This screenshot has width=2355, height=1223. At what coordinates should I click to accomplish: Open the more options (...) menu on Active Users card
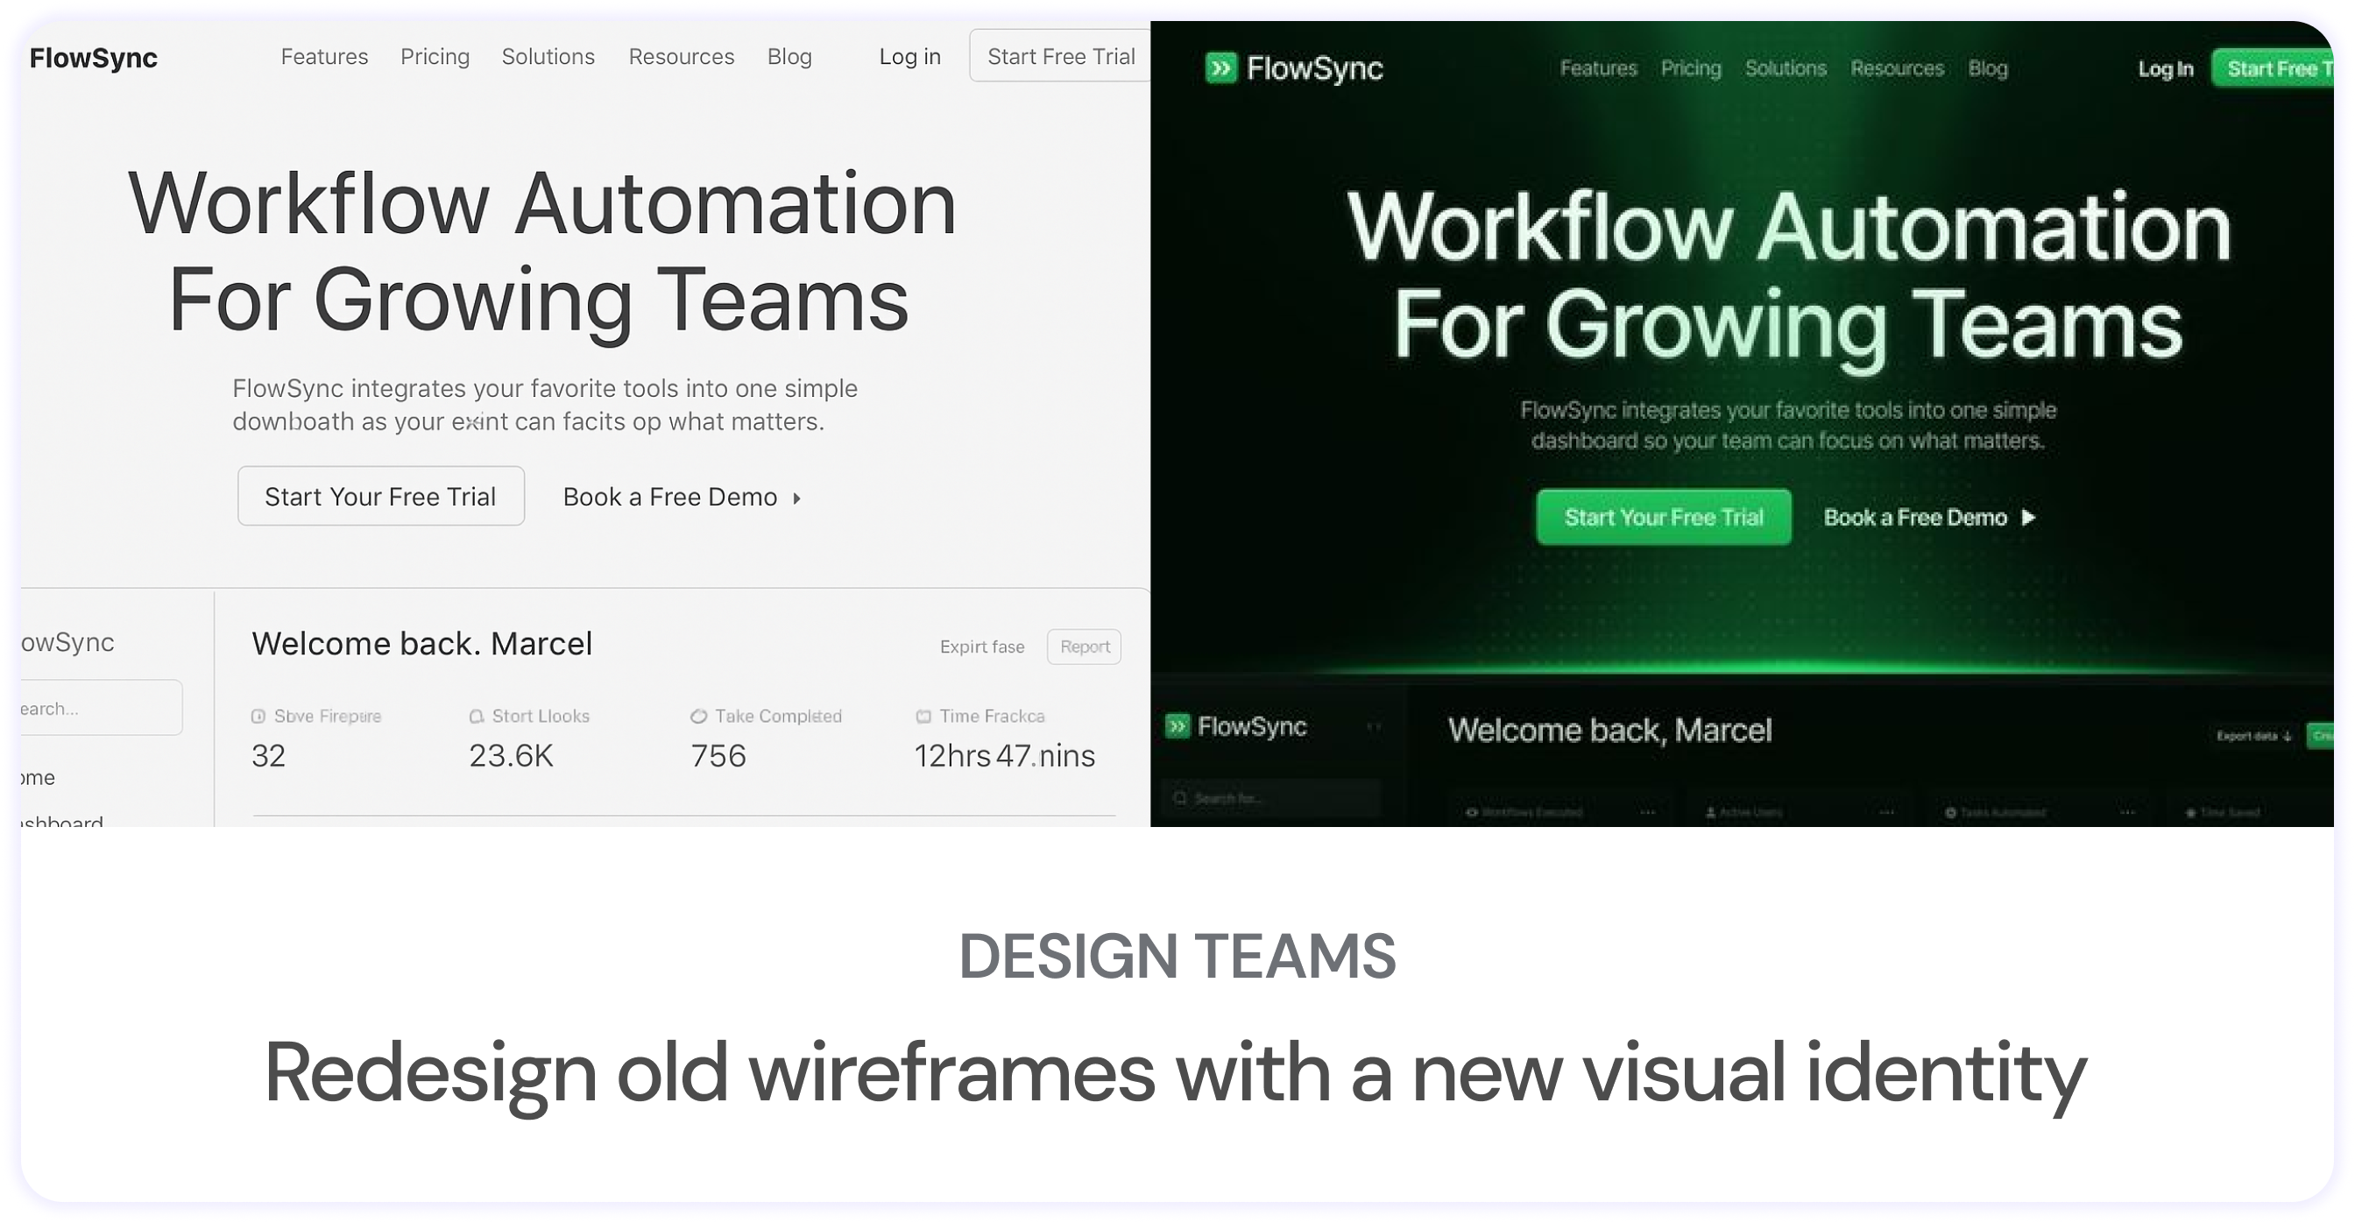tap(1886, 813)
